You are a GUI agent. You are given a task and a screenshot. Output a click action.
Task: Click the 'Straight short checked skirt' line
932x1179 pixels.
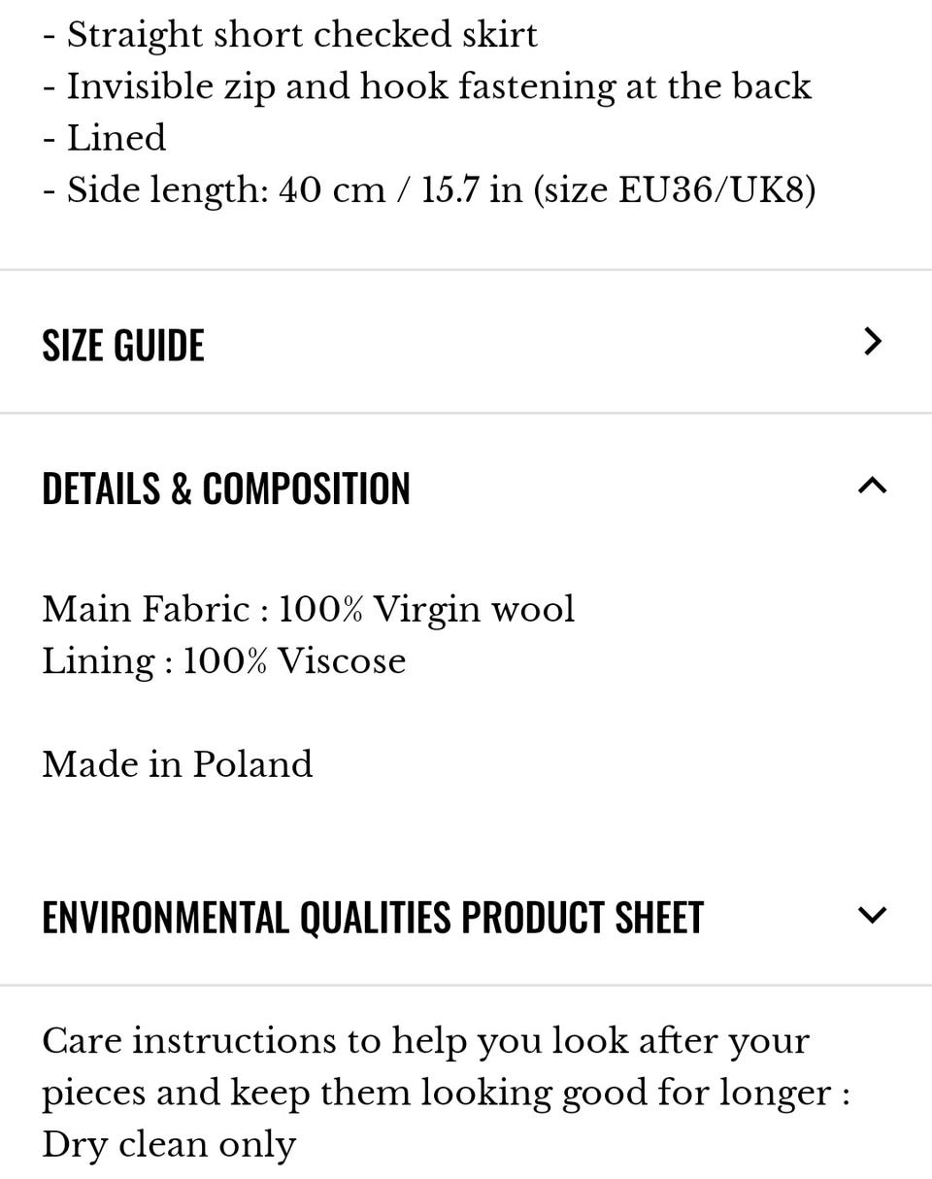tap(301, 35)
